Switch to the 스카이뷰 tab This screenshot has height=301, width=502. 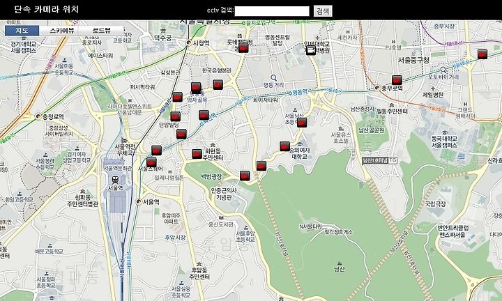tap(61, 31)
